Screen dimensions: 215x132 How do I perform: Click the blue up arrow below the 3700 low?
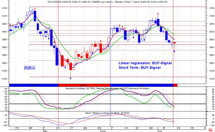(x=71, y=78)
